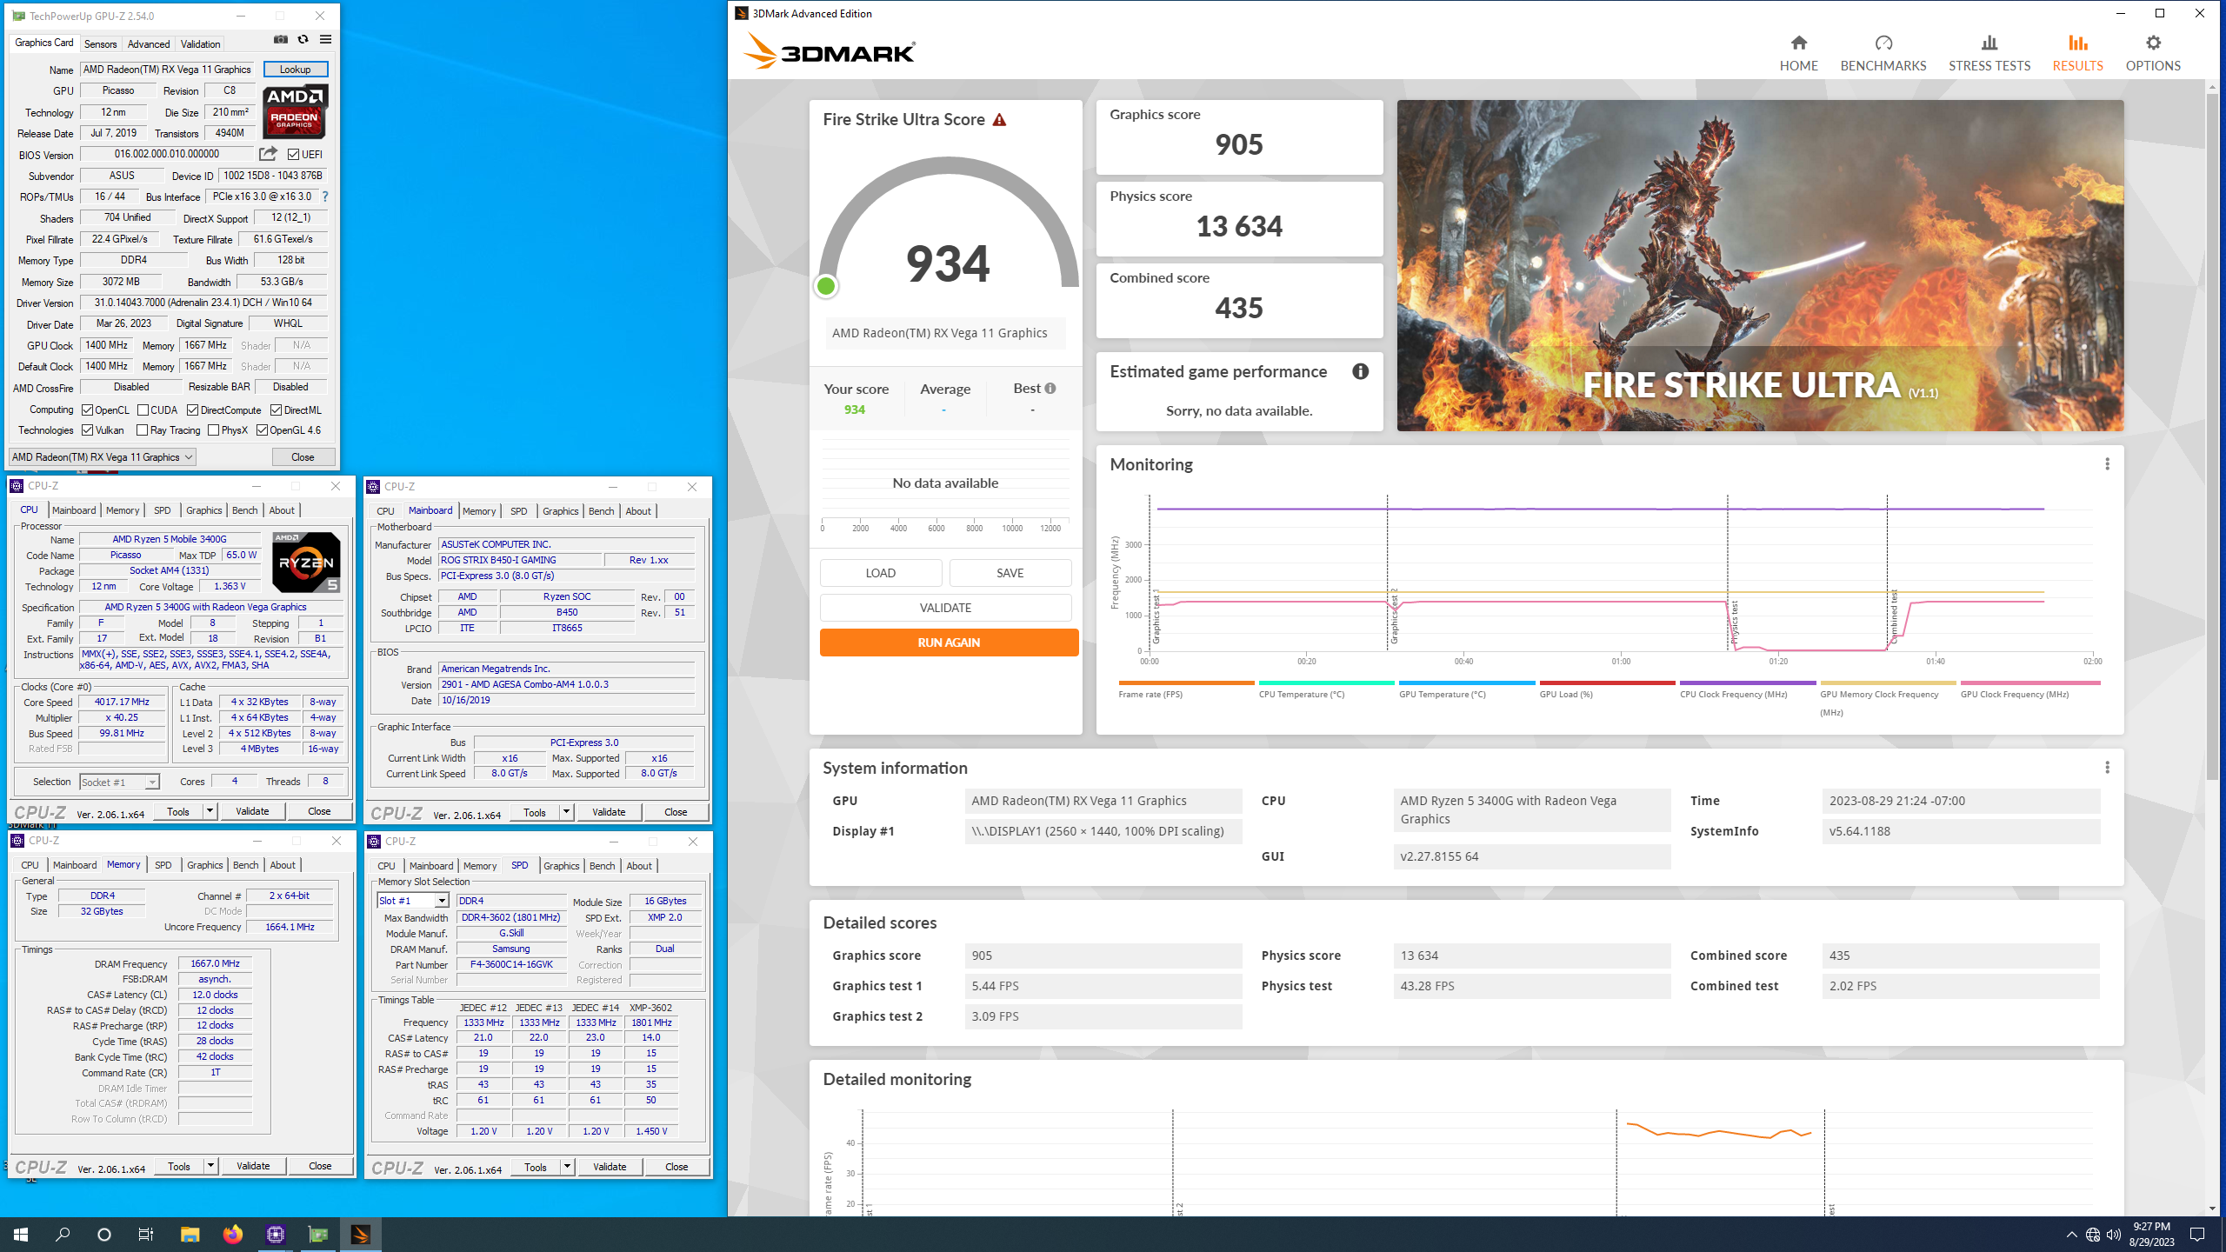Screen dimensions: 2226x1252
Task: Click the 3DMark LOAD button
Action: click(x=880, y=573)
